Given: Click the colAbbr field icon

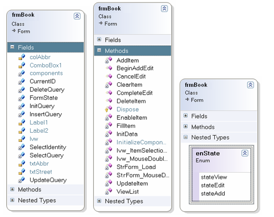Looking at the screenshot, I should click(22, 57).
